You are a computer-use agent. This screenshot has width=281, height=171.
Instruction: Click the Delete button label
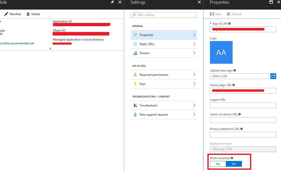click(36, 14)
